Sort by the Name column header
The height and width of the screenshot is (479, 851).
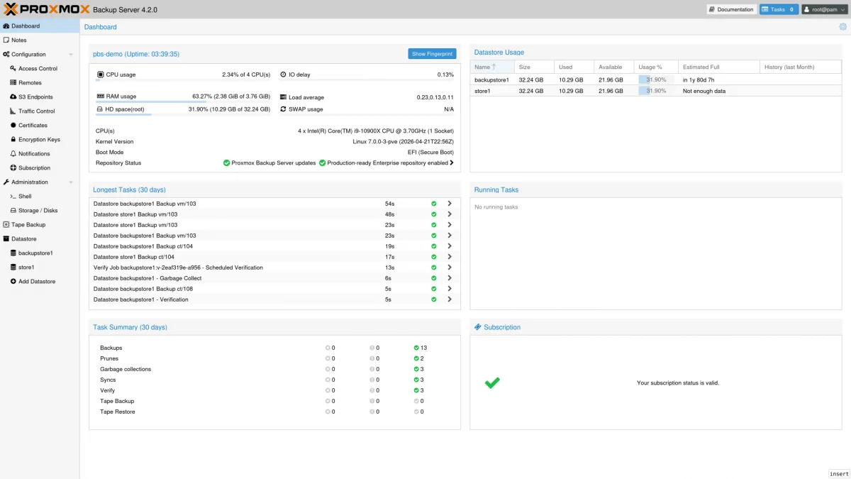[486, 67]
